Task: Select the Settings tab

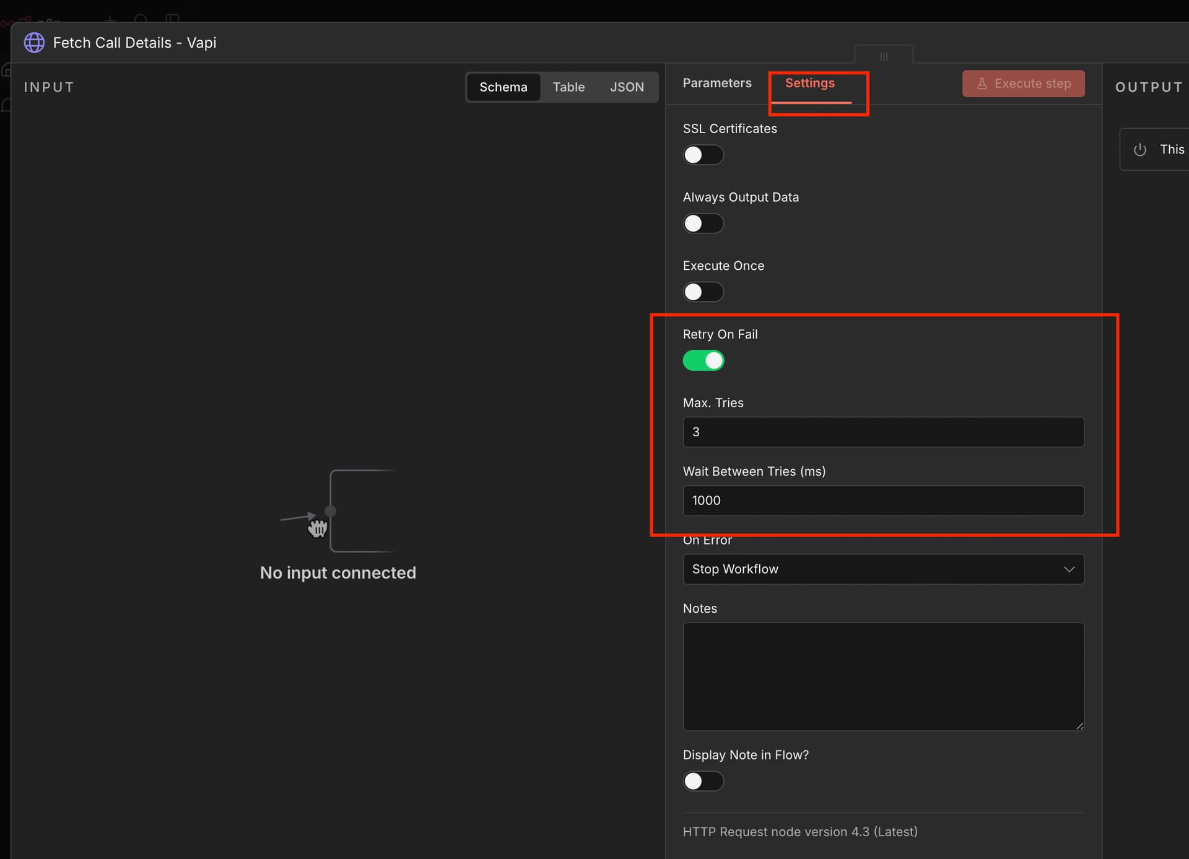Action: [809, 83]
